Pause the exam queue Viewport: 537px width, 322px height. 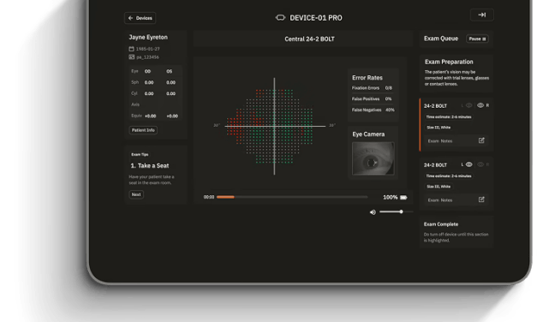point(477,39)
